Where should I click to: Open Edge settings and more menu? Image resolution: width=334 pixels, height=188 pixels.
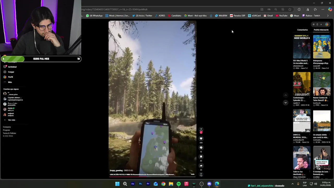click(323, 9)
